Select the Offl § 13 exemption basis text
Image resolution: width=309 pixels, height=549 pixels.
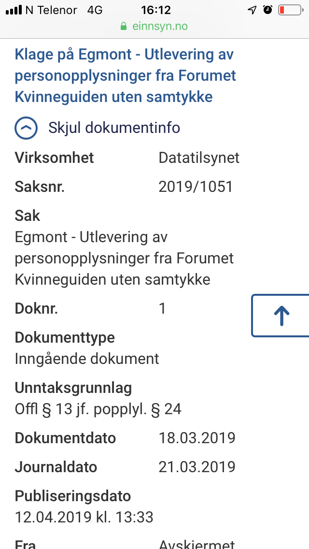98,409
